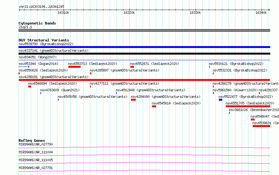Viewport: 279px width, 175px height.
Task: Click nsv6551705 (Sedlazeck2020) label
Action: click(x=250, y=103)
